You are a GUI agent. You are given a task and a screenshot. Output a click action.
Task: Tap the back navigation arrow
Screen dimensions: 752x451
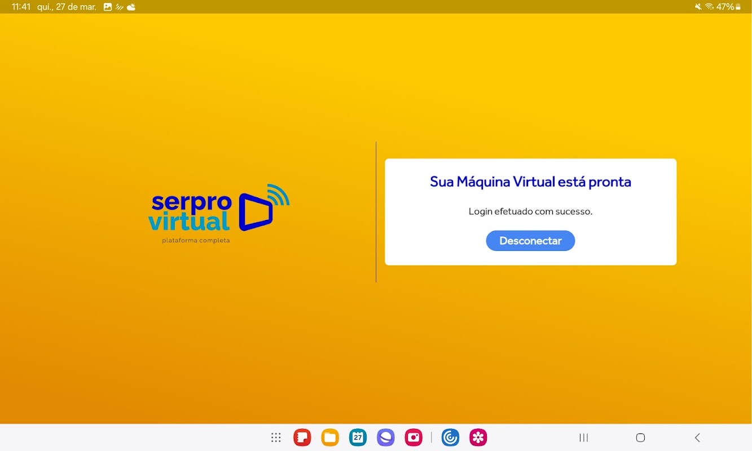click(x=697, y=437)
